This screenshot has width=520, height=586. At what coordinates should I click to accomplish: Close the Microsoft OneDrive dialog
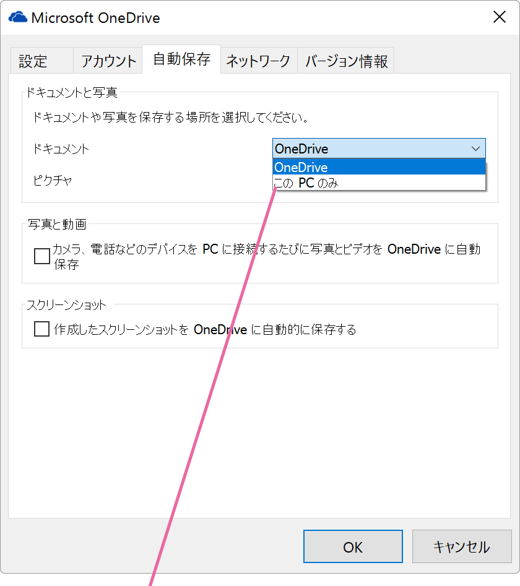pyautogui.click(x=500, y=17)
